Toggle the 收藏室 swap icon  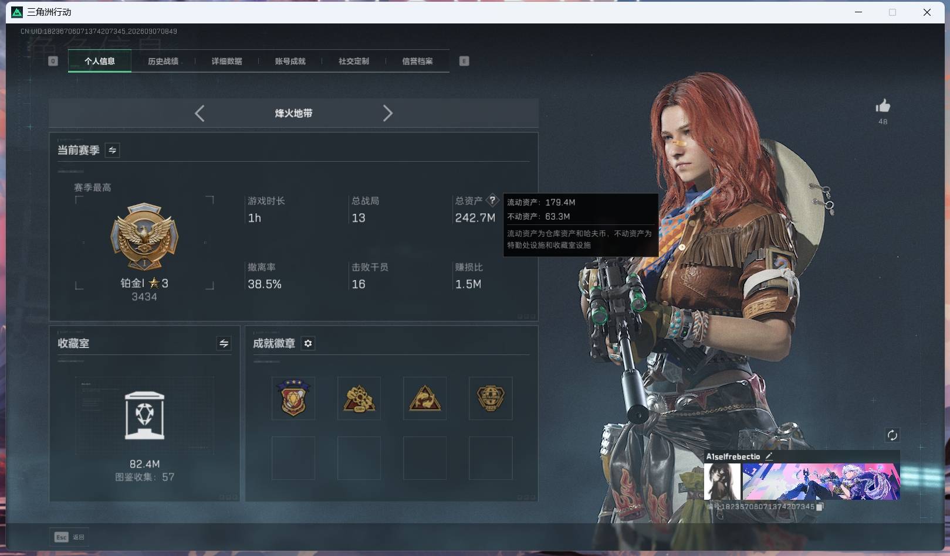tap(224, 343)
